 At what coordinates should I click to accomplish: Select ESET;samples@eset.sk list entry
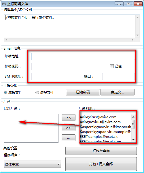(x=99, y=137)
